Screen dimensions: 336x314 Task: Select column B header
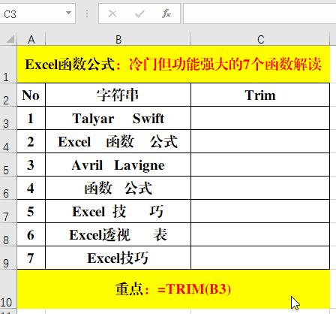tap(118, 40)
